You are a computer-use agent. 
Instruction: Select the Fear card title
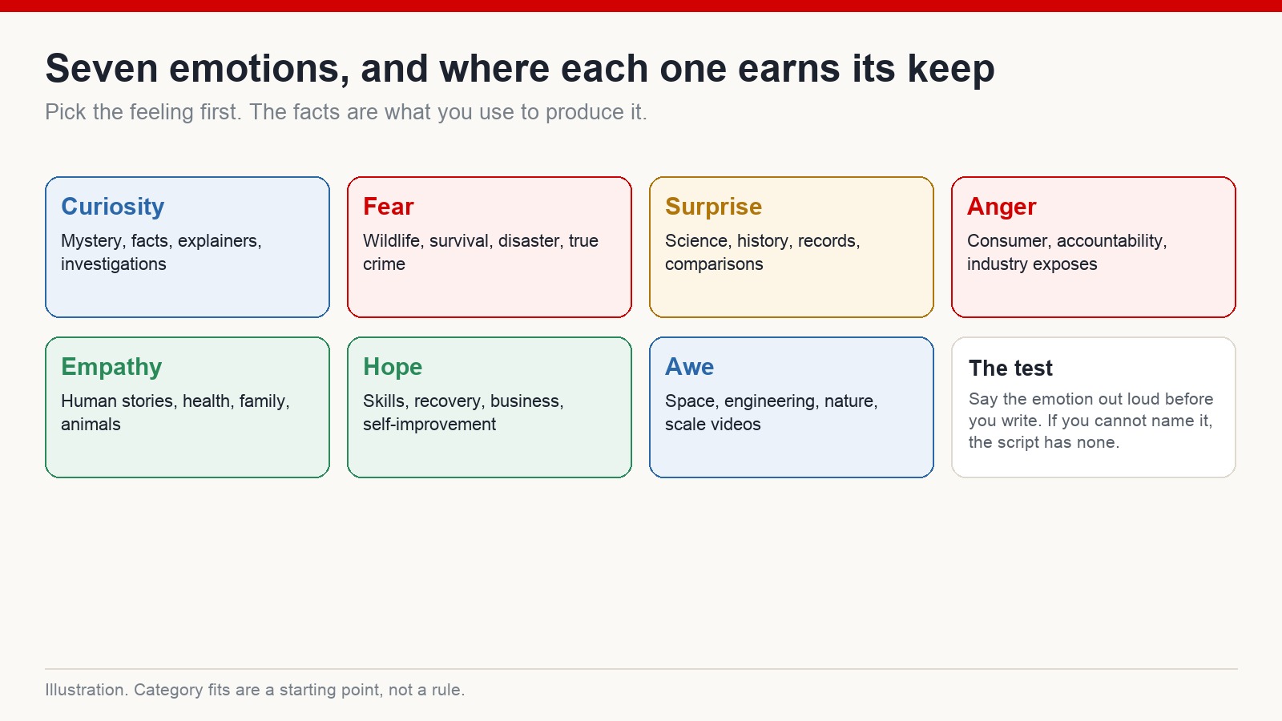coord(388,207)
